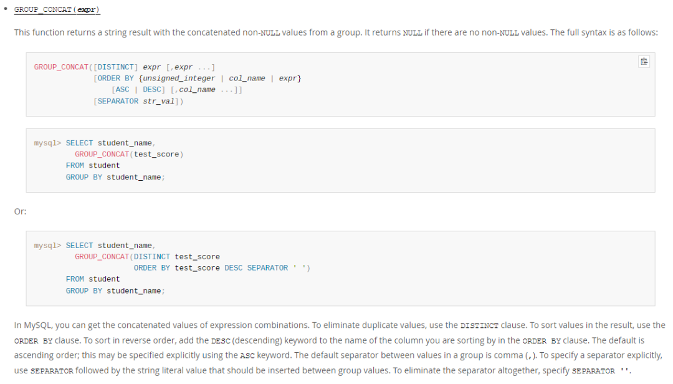Click the [SEPARATOR str_val] line in syntax
The height and width of the screenshot is (384, 673).
pyautogui.click(x=138, y=101)
